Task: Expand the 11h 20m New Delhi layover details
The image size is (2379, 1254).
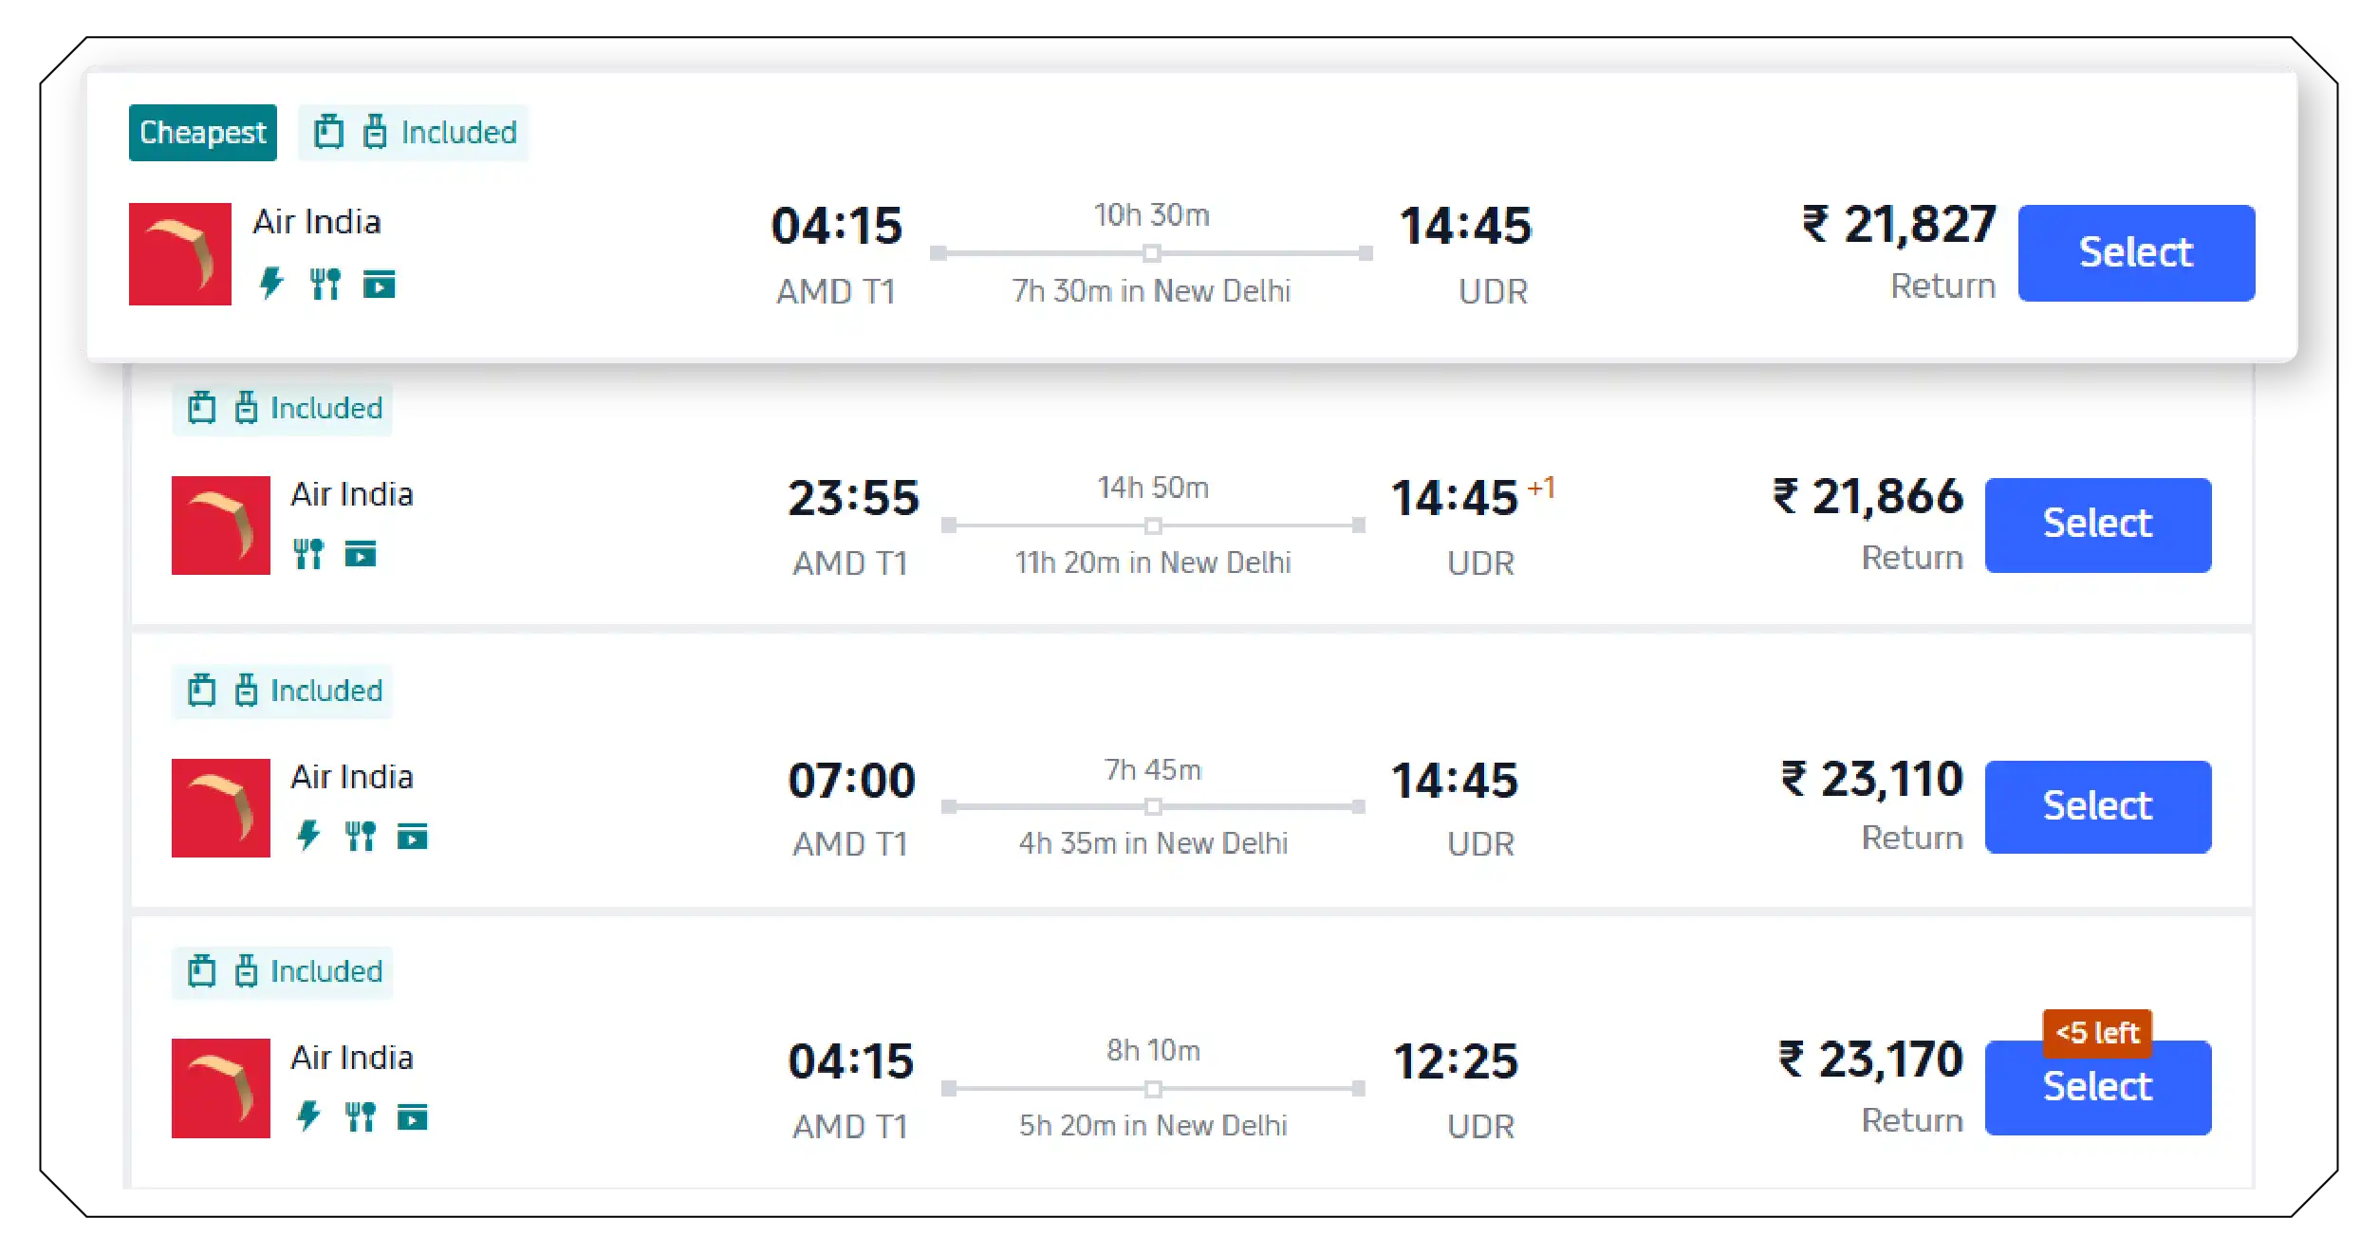Action: click(x=1153, y=562)
